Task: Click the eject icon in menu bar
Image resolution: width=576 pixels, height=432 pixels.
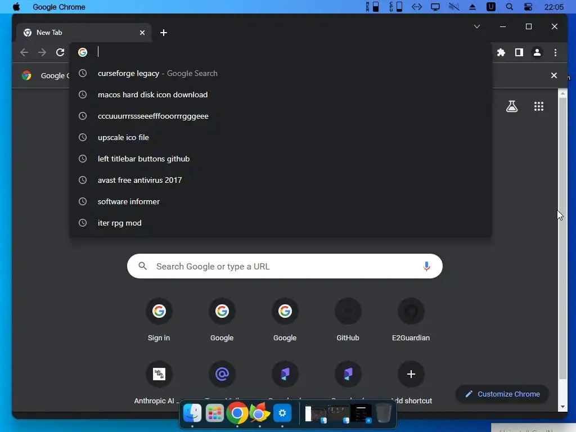Action: (x=472, y=7)
